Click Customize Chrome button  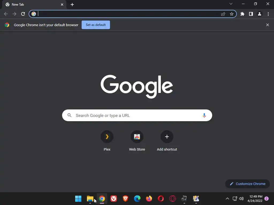[248, 184]
